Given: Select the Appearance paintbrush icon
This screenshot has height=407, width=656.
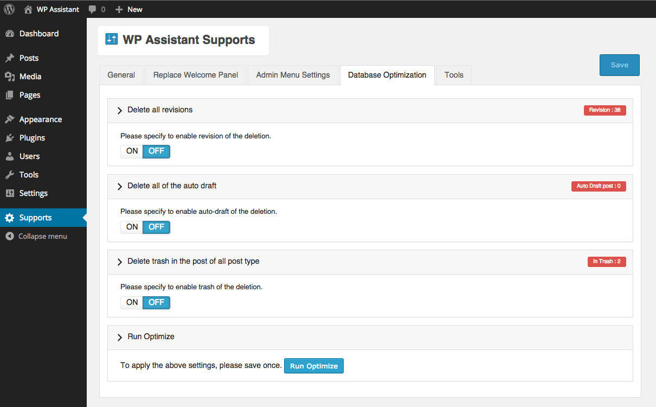Looking at the screenshot, I should click(10, 119).
